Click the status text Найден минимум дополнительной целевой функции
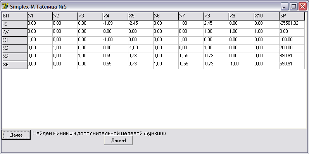309x154 pixels. pyautogui.click(x=99, y=133)
